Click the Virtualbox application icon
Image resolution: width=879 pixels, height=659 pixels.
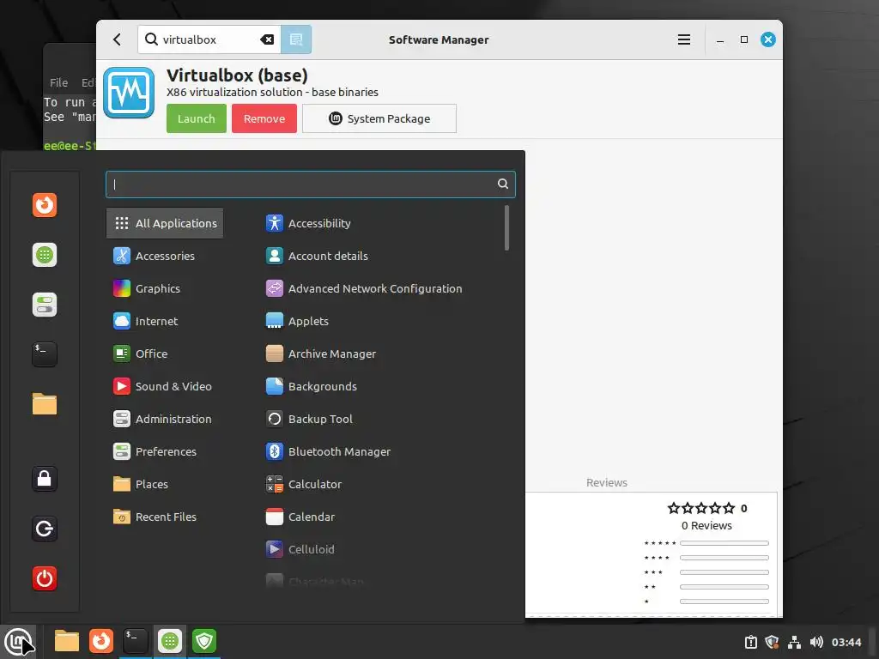pos(129,93)
